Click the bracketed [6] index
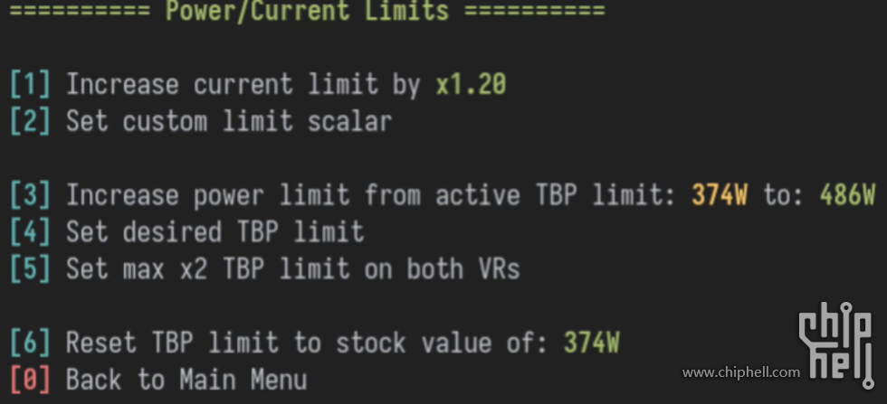Viewport: 887px width, 404px height. tap(31, 343)
